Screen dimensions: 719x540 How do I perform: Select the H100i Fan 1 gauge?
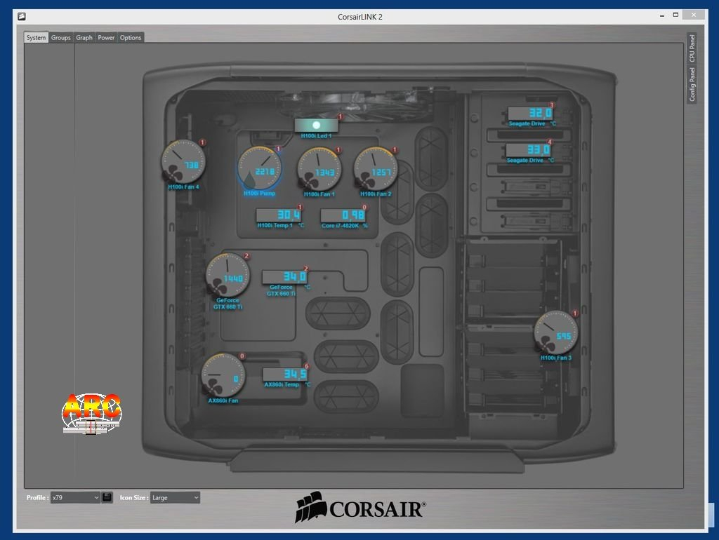tap(319, 168)
